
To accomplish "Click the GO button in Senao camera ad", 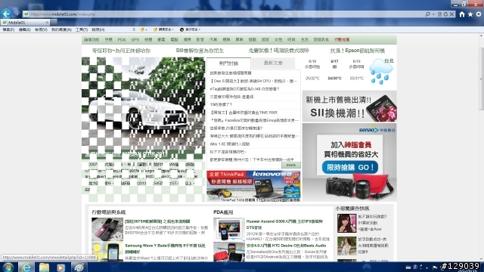I will (x=349, y=168).
